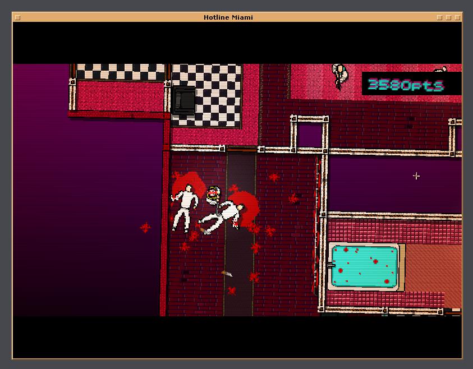This screenshot has height=369, width=473.
Task: Click the dropped knife on the hallway carpet
Action: [227, 274]
